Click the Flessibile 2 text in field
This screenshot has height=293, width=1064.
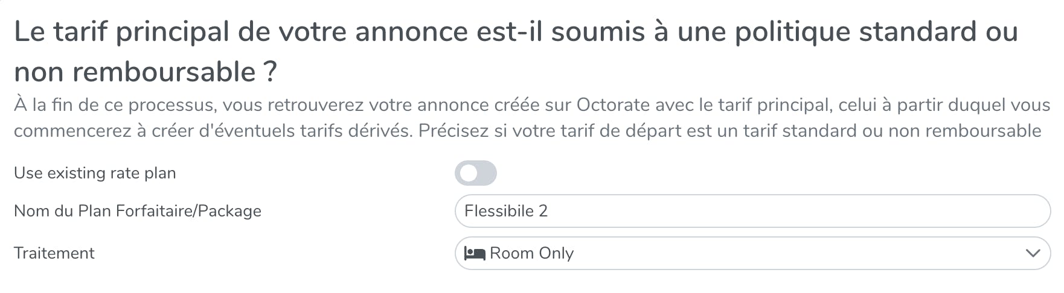505,211
